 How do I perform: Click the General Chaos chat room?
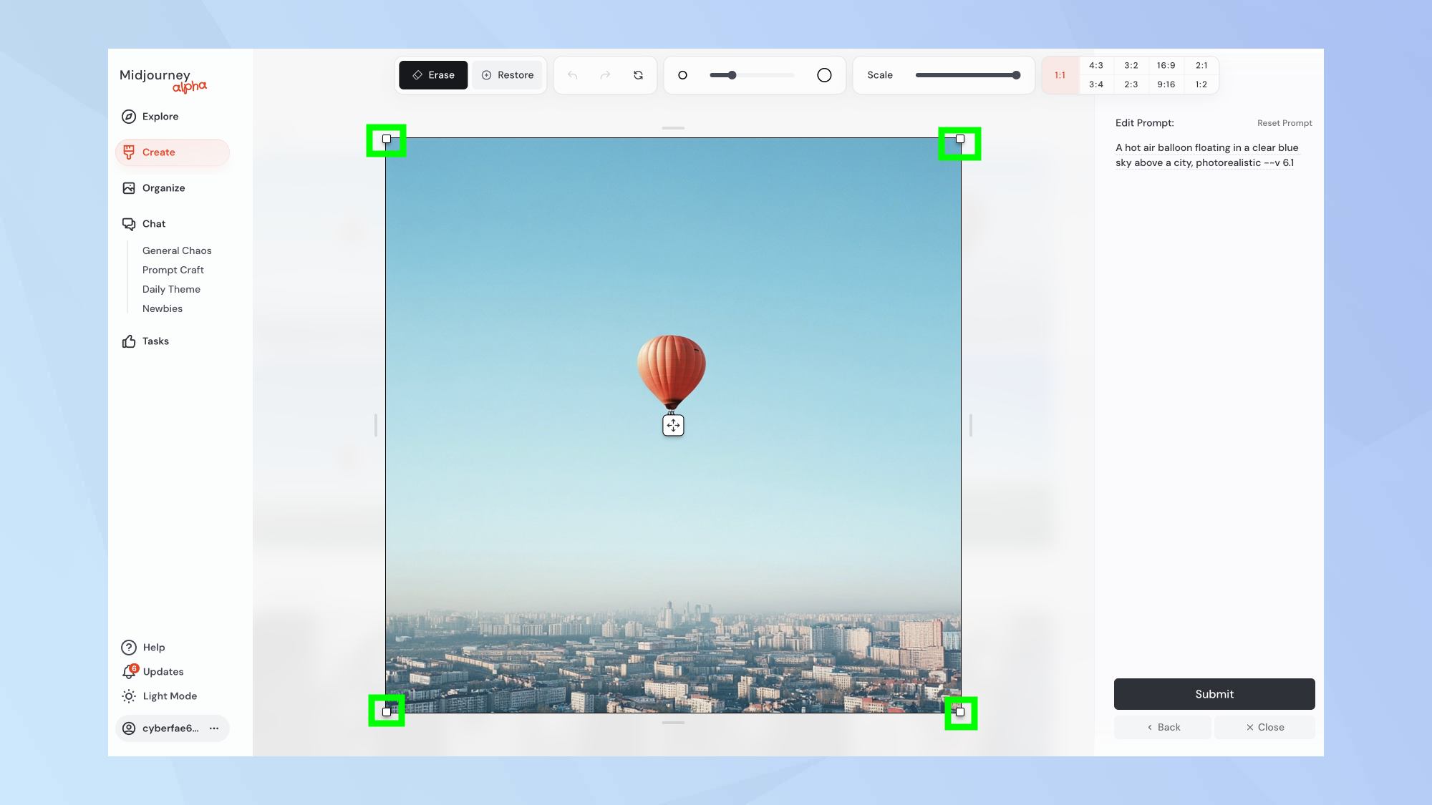click(177, 250)
